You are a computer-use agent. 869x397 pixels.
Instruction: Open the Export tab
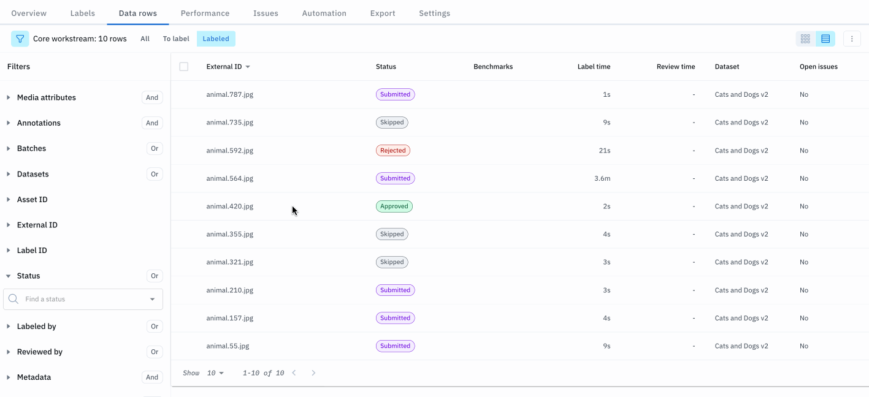tap(383, 13)
